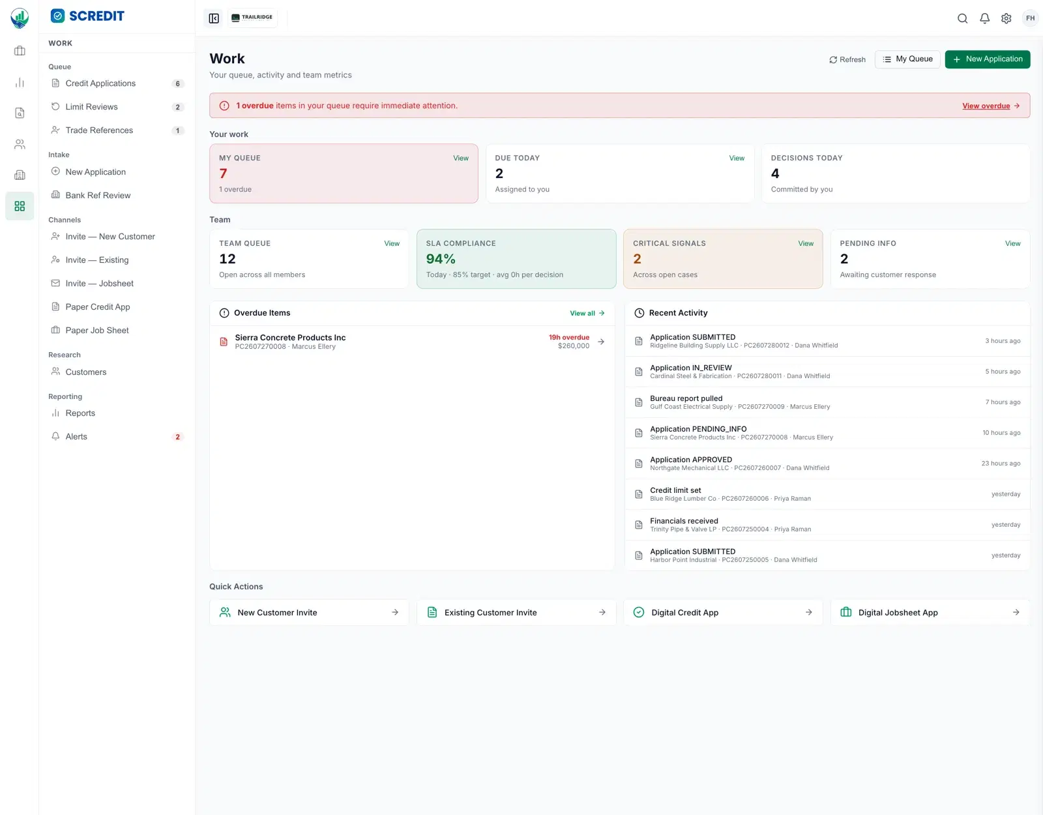This screenshot has width=1043, height=815.
Task: Click View on My Queue card
Action: click(461, 158)
